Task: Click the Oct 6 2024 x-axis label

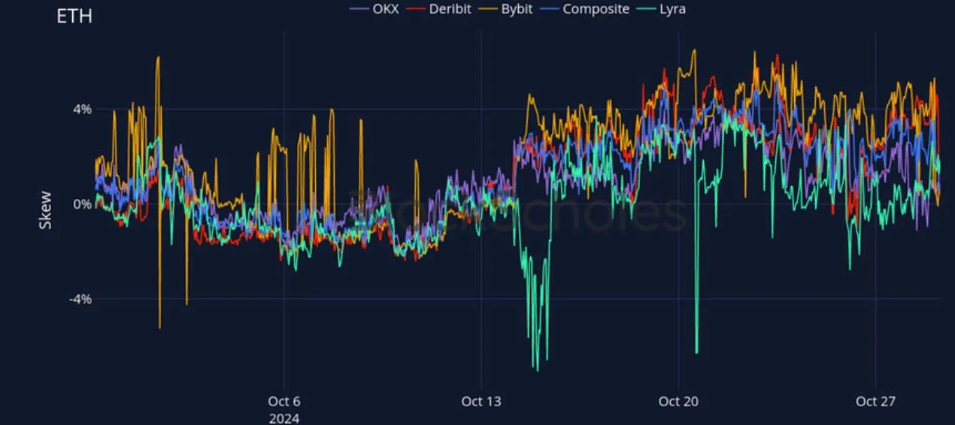Action: coord(284,408)
